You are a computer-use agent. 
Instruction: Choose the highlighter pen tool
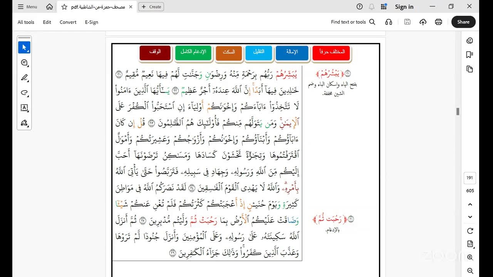click(x=24, y=78)
